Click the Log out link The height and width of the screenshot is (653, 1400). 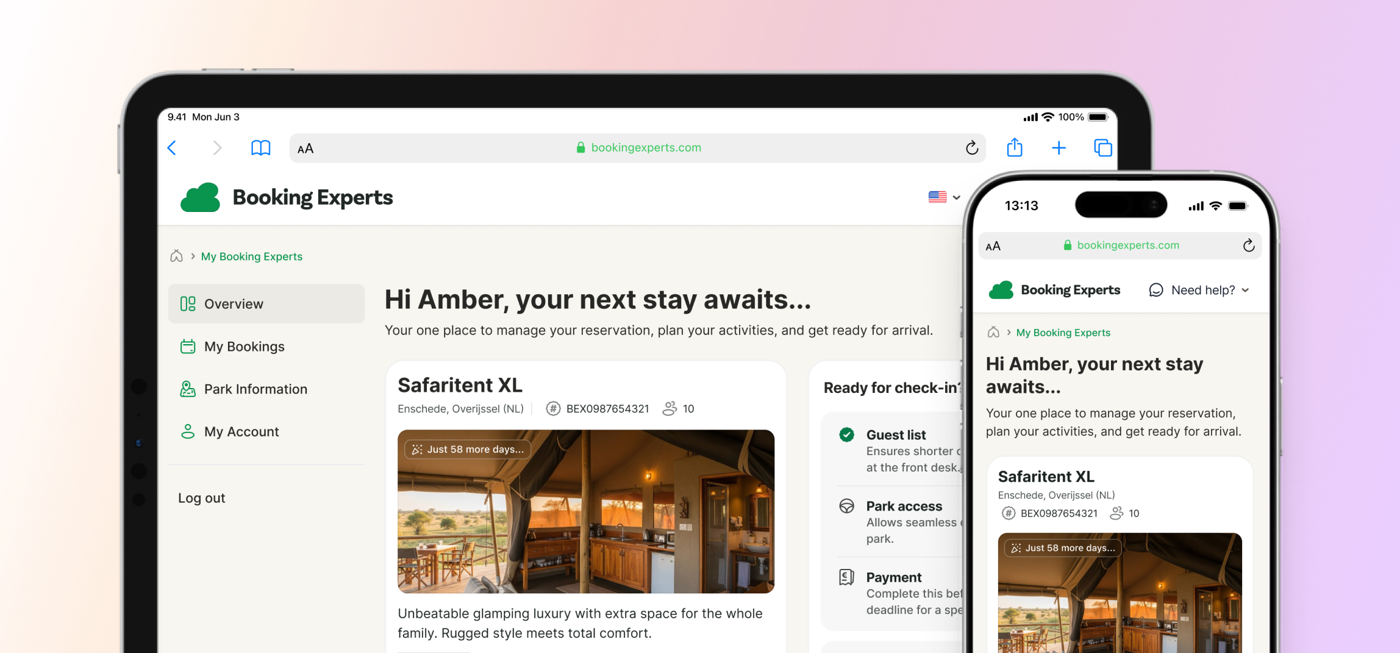[x=201, y=498]
